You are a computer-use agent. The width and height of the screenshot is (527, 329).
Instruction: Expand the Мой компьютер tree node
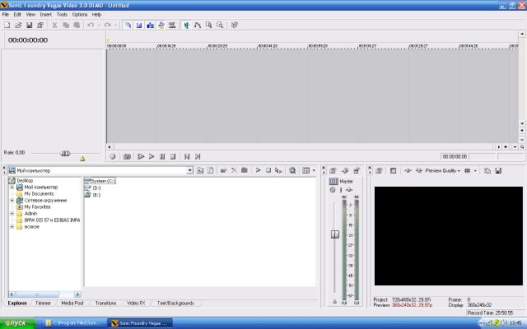12,188
